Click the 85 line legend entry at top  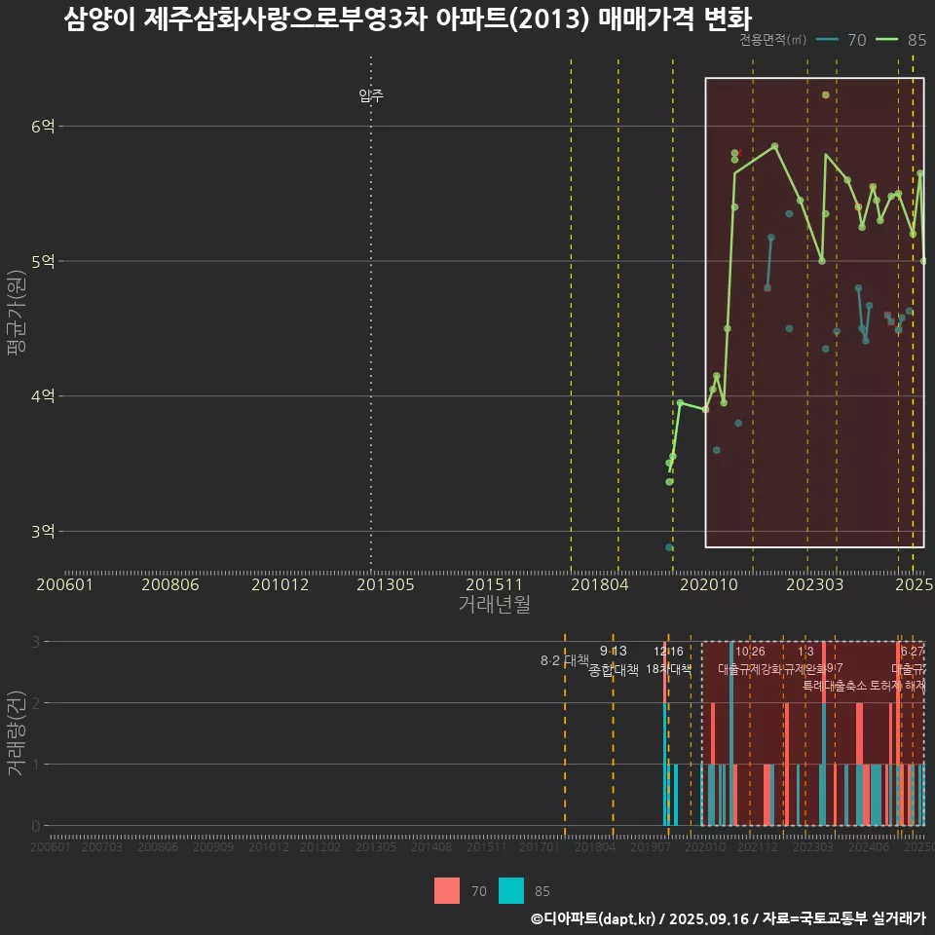tap(901, 40)
